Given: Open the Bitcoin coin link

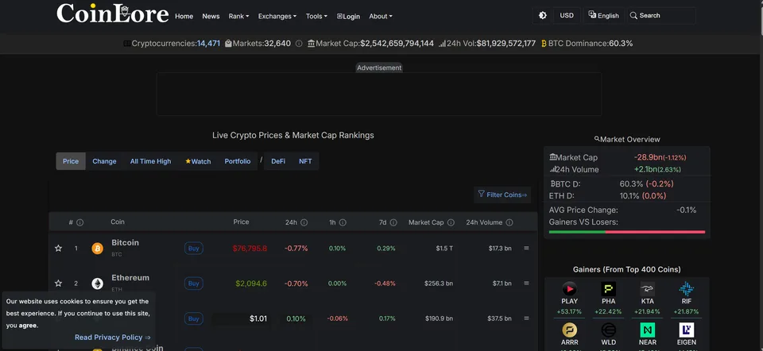Looking at the screenshot, I should pos(125,242).
